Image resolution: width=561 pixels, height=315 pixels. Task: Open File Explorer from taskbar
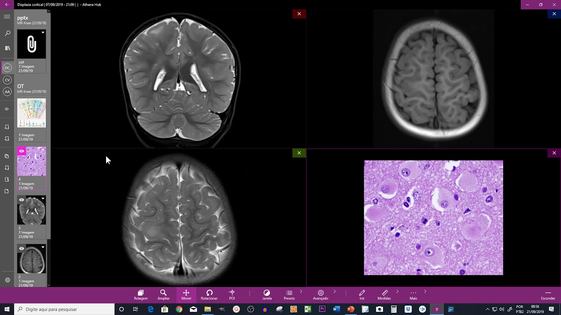207,309
